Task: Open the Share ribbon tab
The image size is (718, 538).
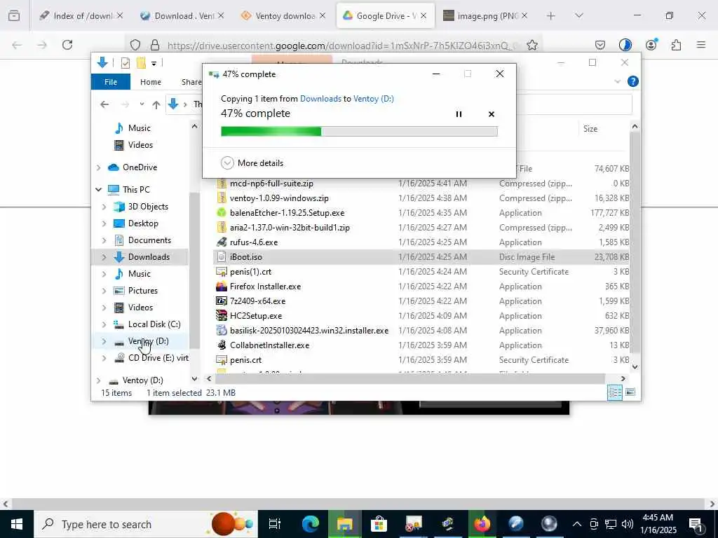Action: (191, 82)
